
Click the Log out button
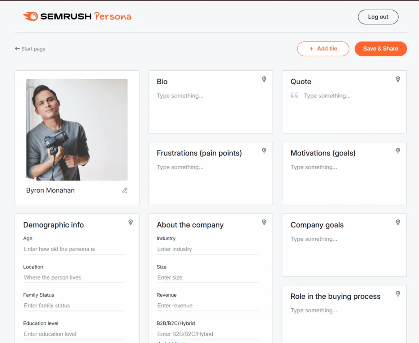[378, 17]
